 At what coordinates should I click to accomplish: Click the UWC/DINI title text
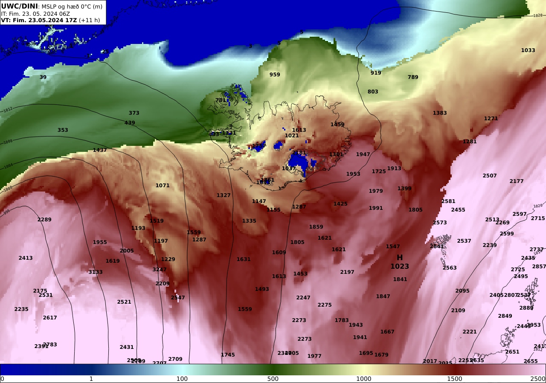[20, 6]
